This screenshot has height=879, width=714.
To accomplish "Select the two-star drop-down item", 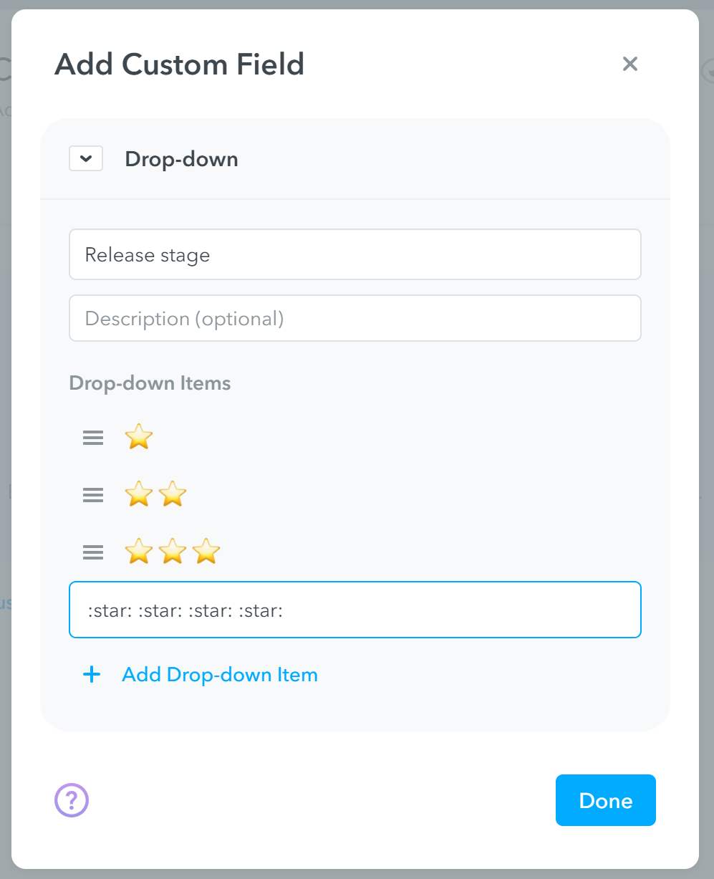I will [155, 494].
